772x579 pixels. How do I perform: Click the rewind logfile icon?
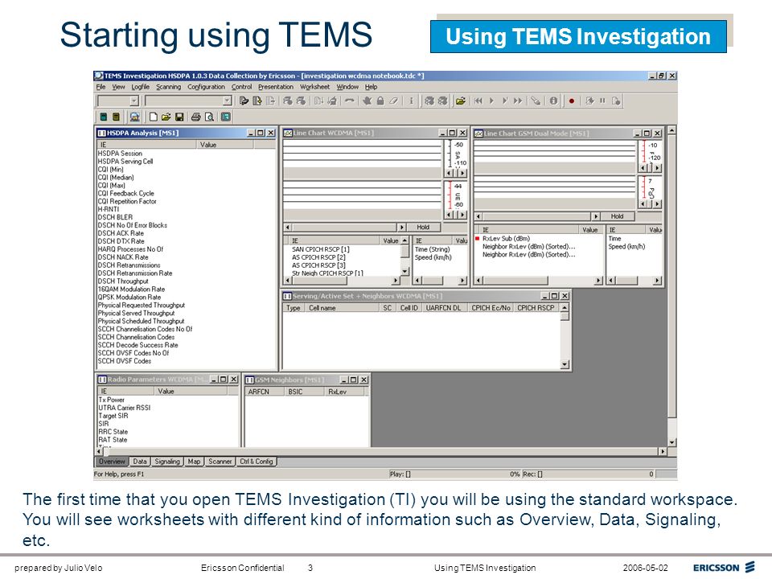(478, 101)
